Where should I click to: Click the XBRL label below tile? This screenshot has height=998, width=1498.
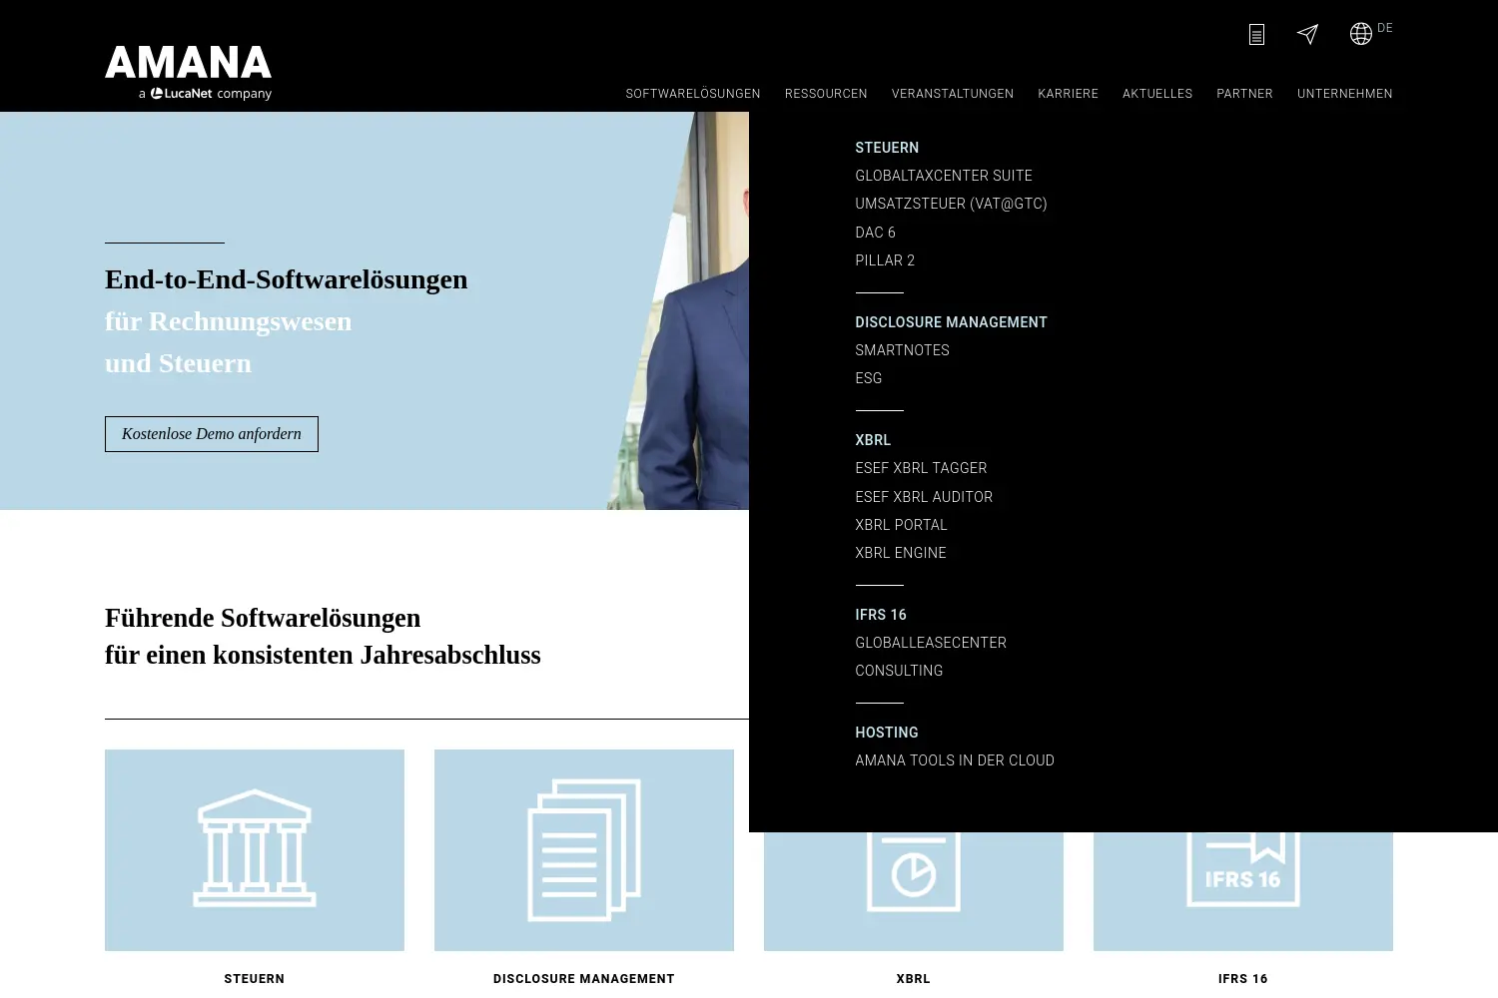tap(914, 979)
